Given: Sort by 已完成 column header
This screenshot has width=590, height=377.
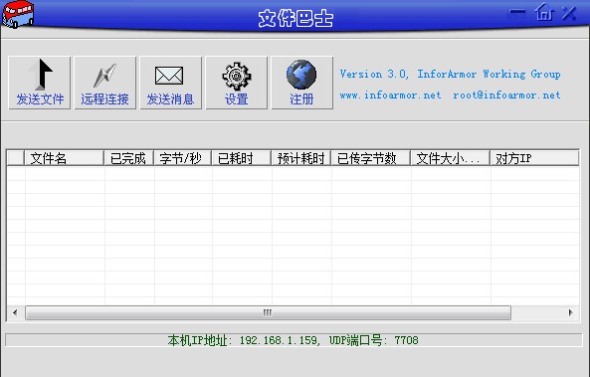Looking at the screenshot, I should click(129, 158).
